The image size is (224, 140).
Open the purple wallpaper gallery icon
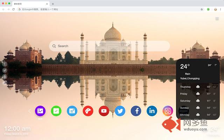pos(40,111)
